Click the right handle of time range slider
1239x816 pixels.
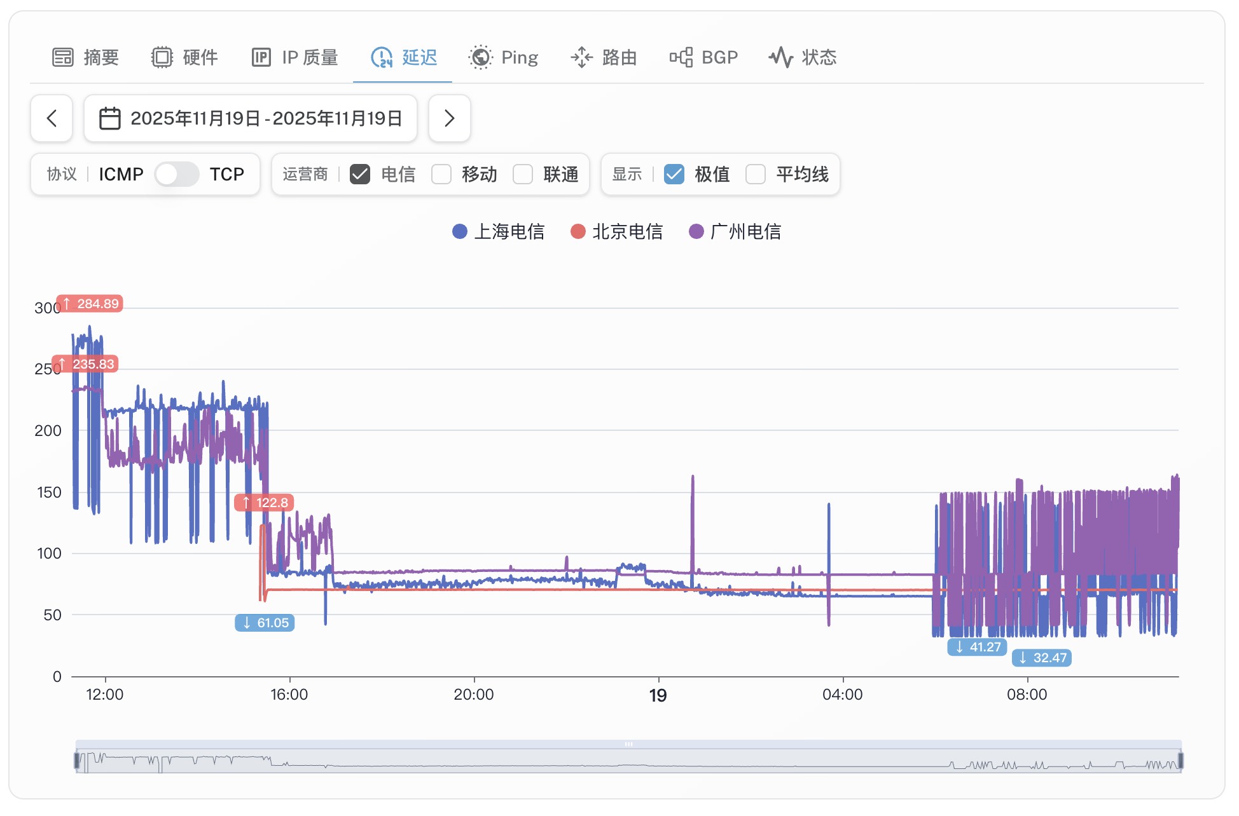[x=1180, y=760]
